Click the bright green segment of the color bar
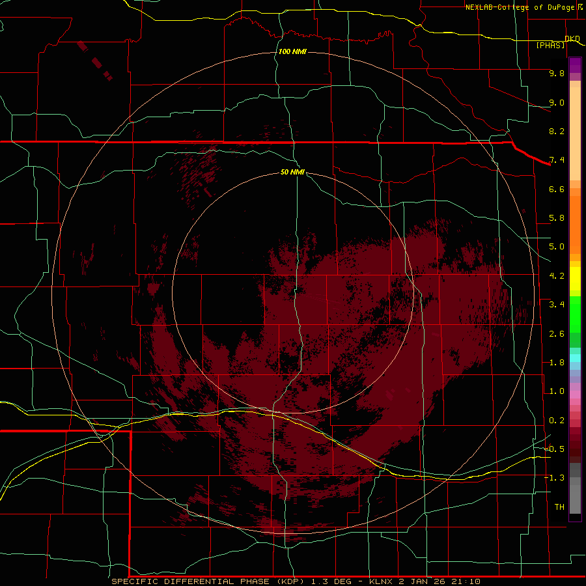The height and width of the screenshot is (586, 586). [575, 316]
